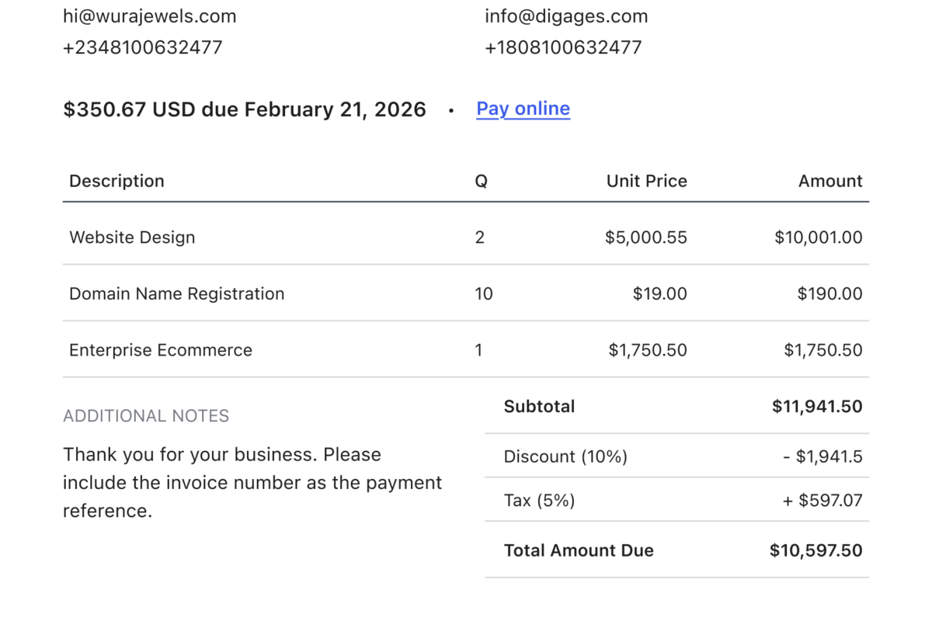This screenshot has width=932, height=621.
Task: Click the ADDITIONAL NOTES heading
Action: pos(146,416)
